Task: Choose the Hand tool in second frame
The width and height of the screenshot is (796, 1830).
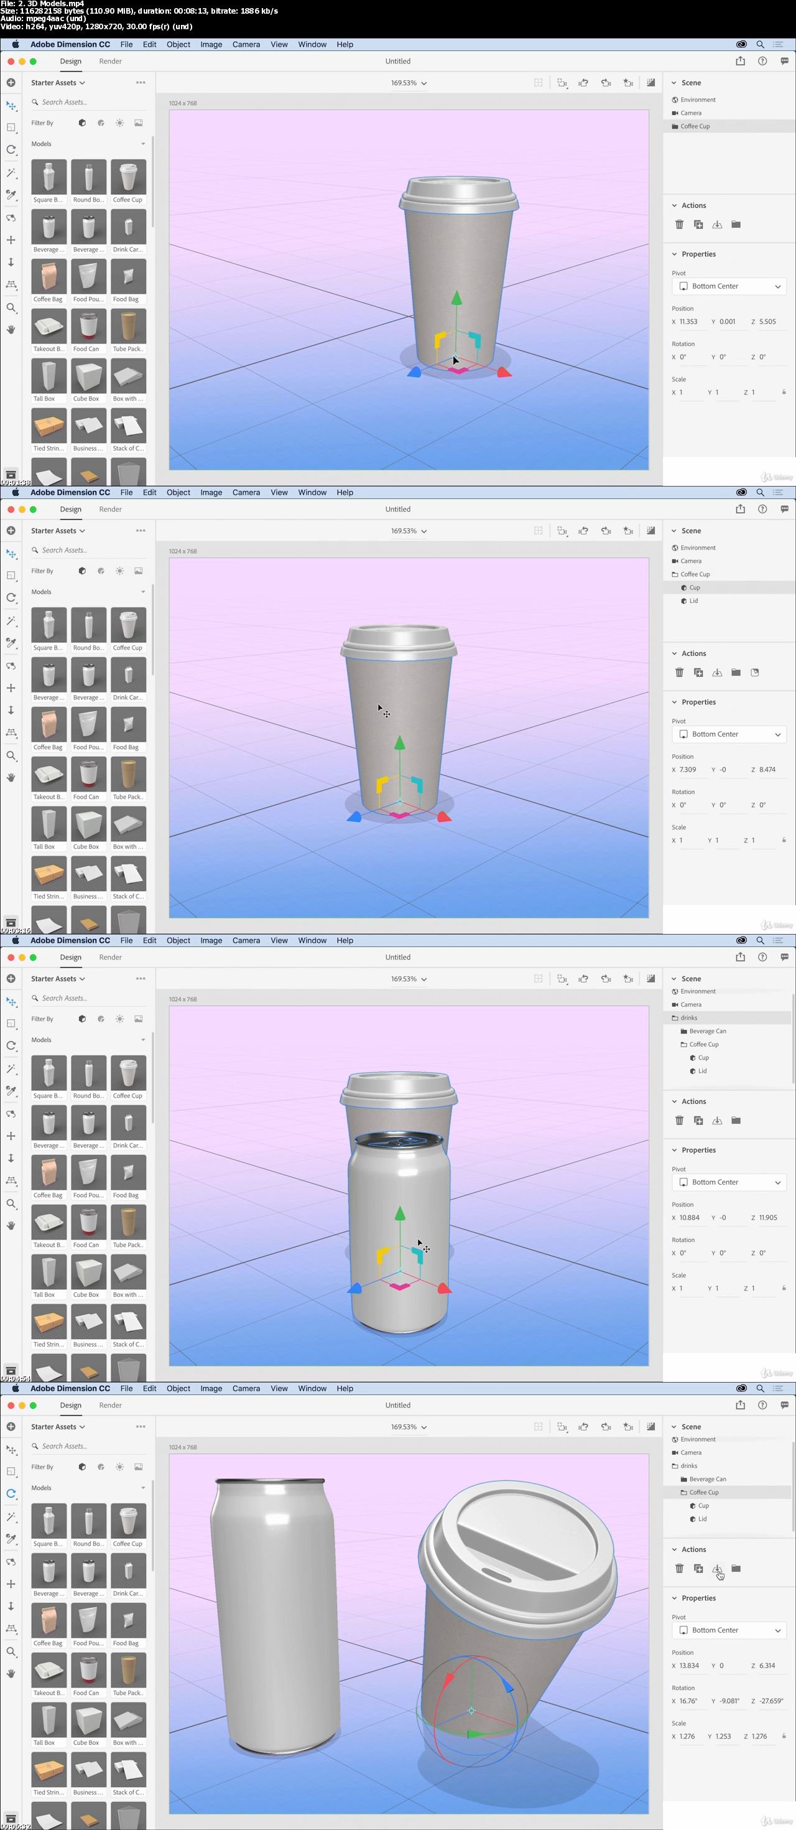Action: 11,777
